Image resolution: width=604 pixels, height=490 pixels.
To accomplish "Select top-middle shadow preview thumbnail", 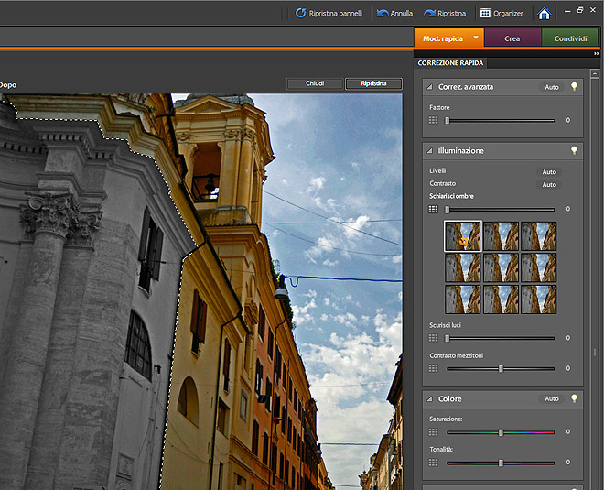I will point(501,236).
